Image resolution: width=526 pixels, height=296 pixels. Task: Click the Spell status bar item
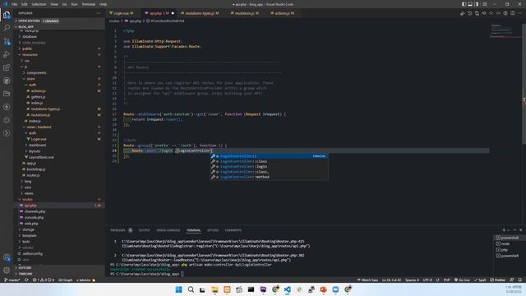point(480,280)
